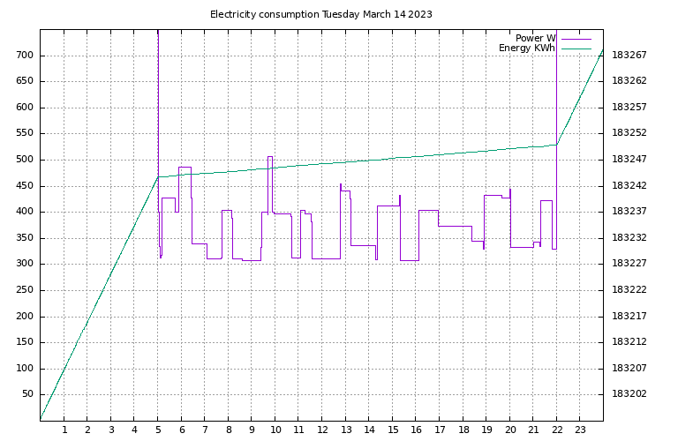Click hour label 21 on the x-axis
678x441 pixels.
point(533,430)
